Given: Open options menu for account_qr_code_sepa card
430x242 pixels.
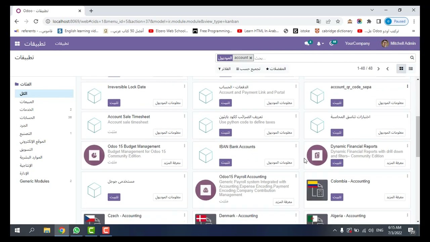Looking at the screenshot, I should click(x=407, y=86).
